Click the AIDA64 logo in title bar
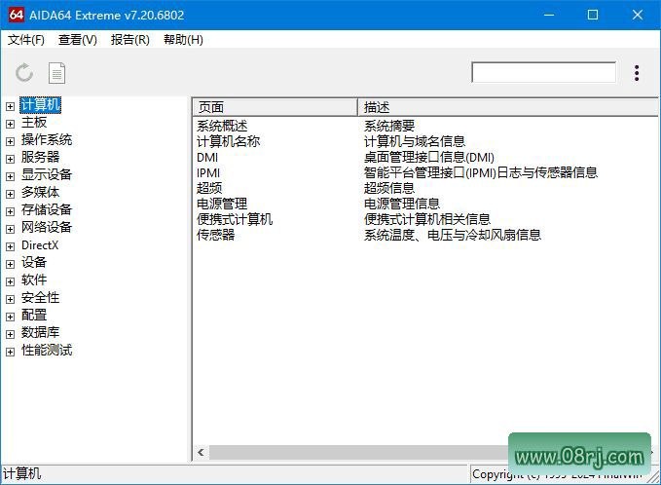 tap(16, 15)
